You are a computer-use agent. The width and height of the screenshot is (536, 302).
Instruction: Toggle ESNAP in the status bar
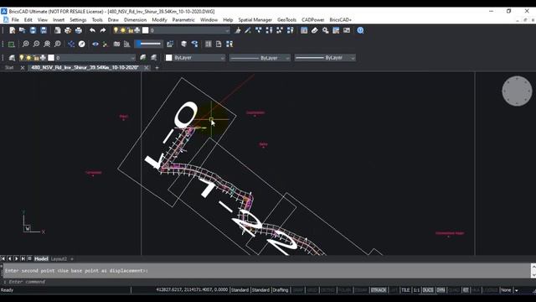point(361,290)
